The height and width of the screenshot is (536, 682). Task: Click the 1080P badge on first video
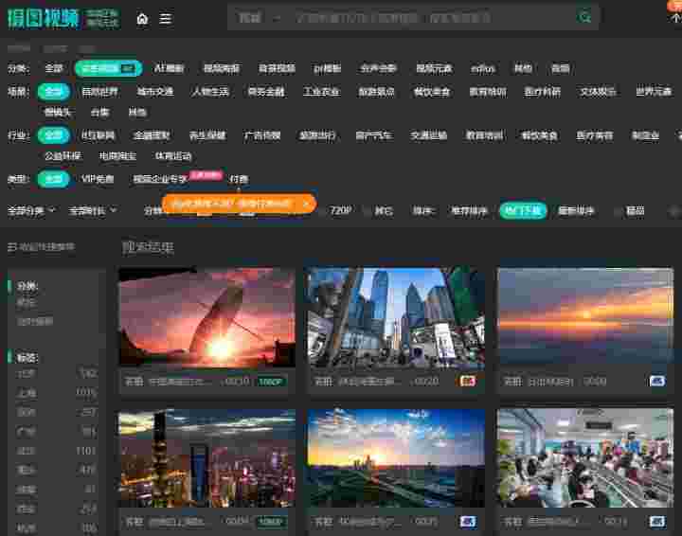pos(270,381)
